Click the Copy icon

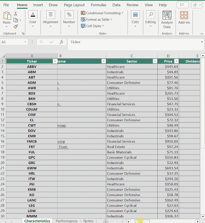pyautogui.click(x=16, y=20)
